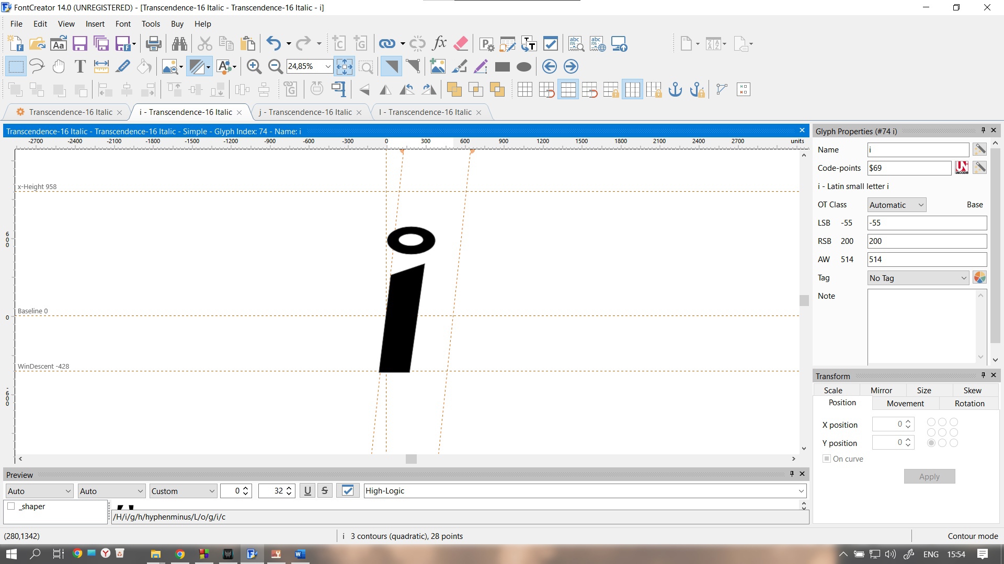
Task: Open the Custom preview dropdown
Action: 183,491
